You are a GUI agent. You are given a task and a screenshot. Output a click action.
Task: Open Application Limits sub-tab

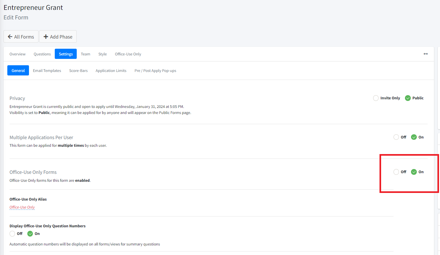pyautogui.click(x=111, y=71)
